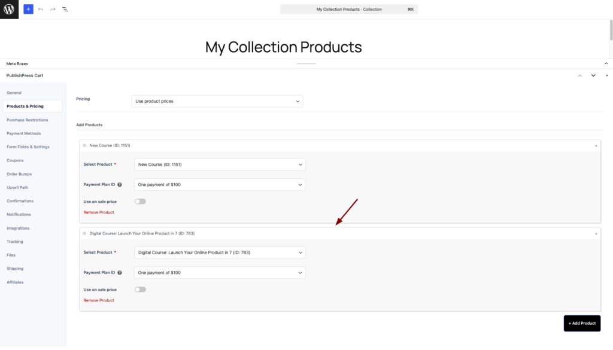Open Payment Plan dropdown under Digital Course

coord(220,273)
